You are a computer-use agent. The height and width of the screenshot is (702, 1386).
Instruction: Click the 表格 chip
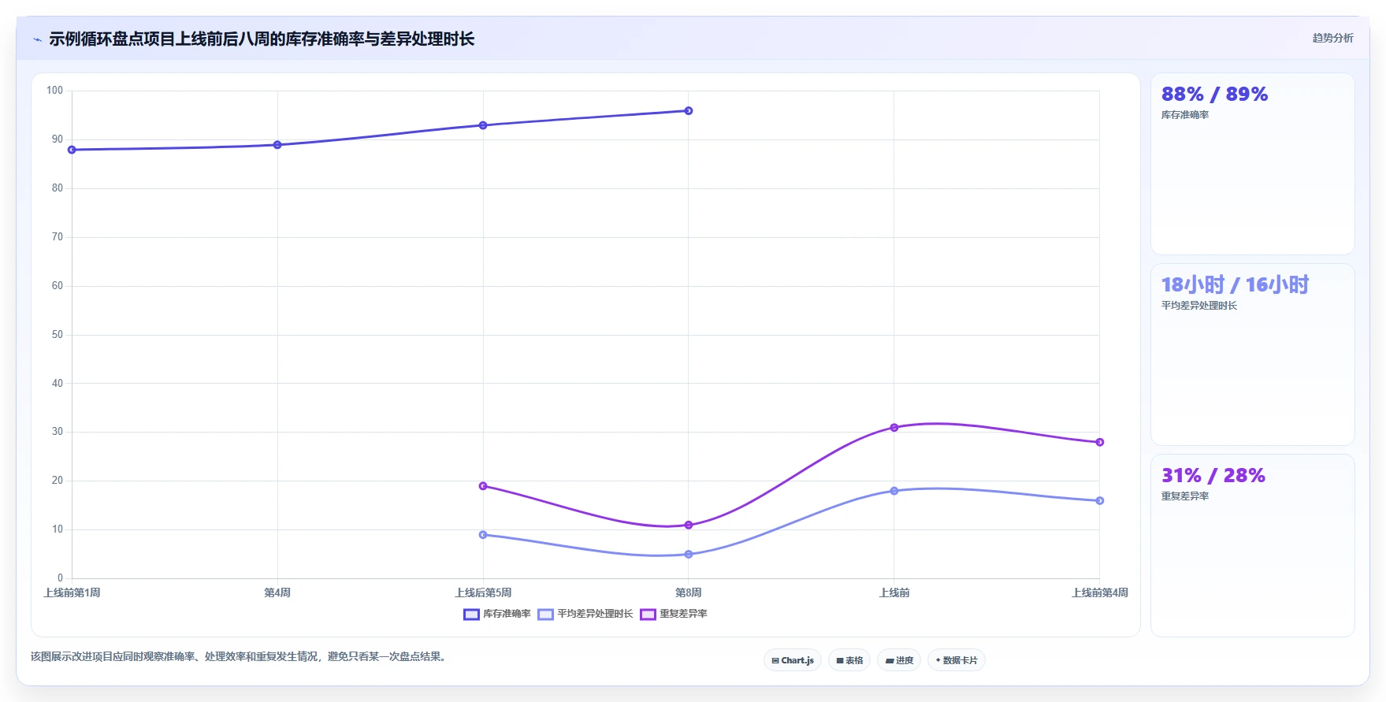pyautogui.click(x=849, y=660)
